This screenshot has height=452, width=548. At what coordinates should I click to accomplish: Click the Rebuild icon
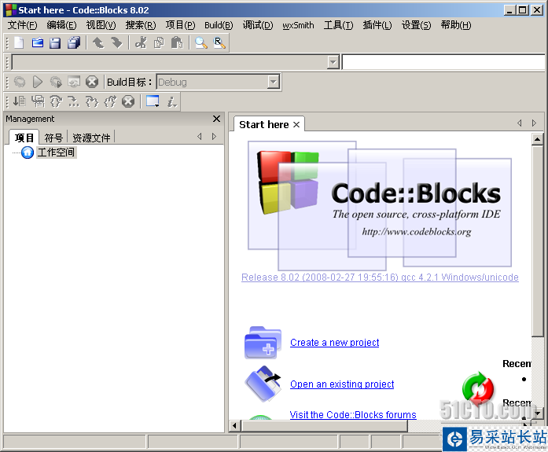pyautogui.click(x=74, y=82)
